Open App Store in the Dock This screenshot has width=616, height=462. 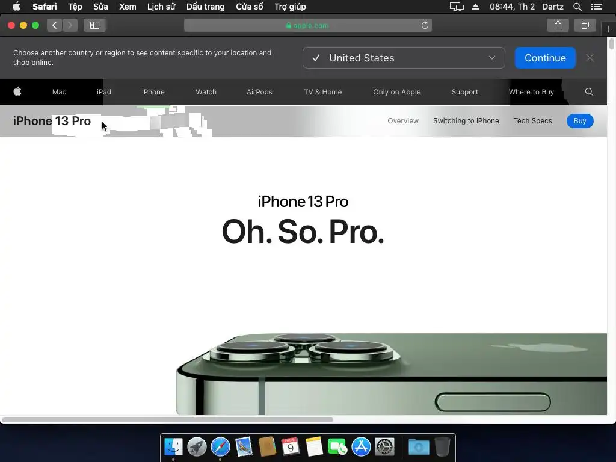tap(361, 447)
